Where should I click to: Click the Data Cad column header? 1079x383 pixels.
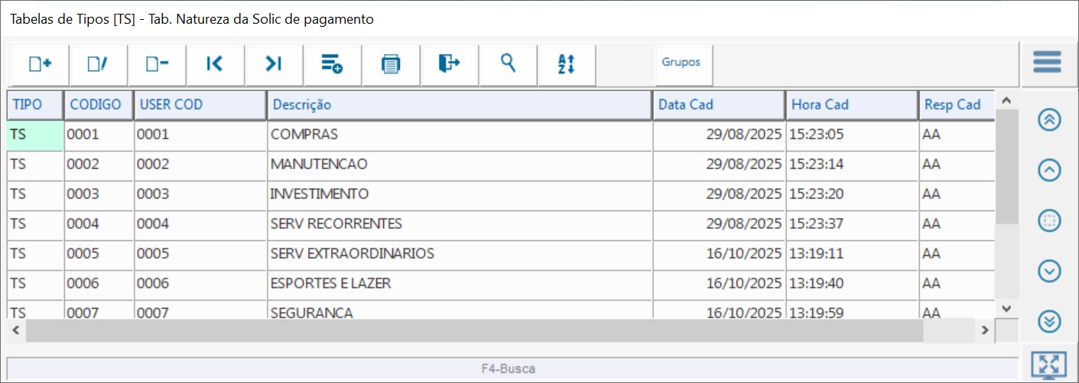tap(719, 105)
